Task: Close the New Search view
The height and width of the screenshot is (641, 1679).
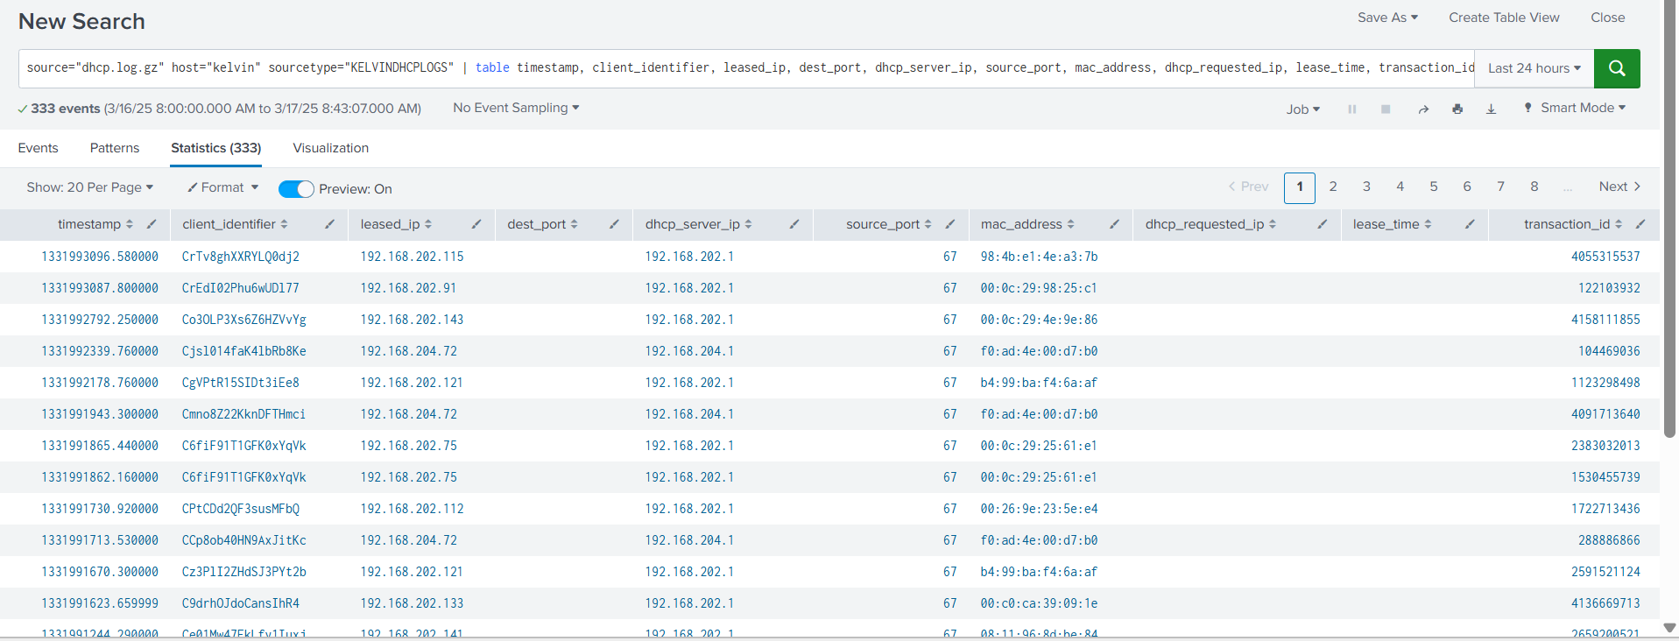Action: 1608,18
